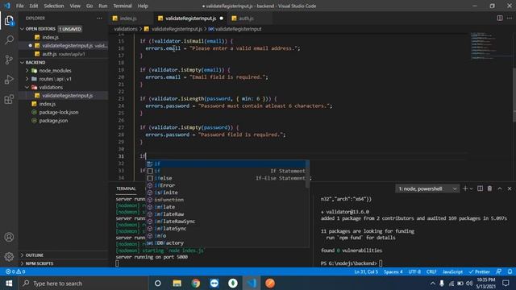Open package-lock.json in the explorer
The height and width of the screenshot is (290, 516).
(x=59, y=112)
